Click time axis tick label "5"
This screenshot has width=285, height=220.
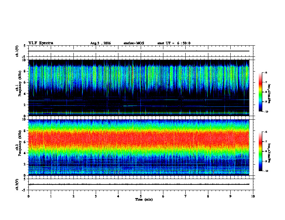click(x=141, y=196)
